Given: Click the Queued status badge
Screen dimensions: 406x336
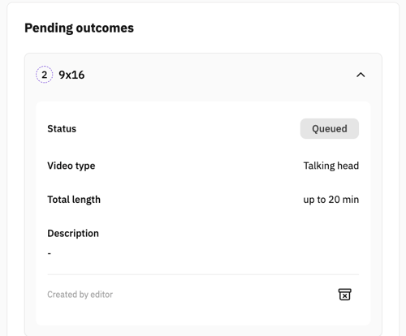Looking at the screenshot, I should [330, 128].
